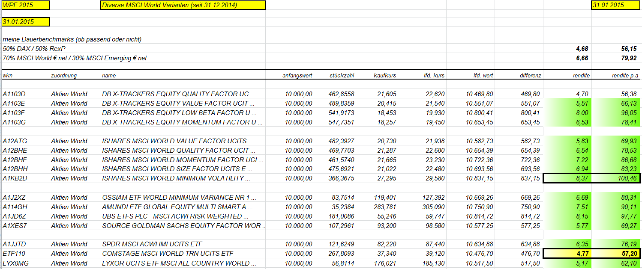Viewport: 642px width, 269px height.
Task: Click WKN cell A1JD6Z
Action: coord(14,216)
